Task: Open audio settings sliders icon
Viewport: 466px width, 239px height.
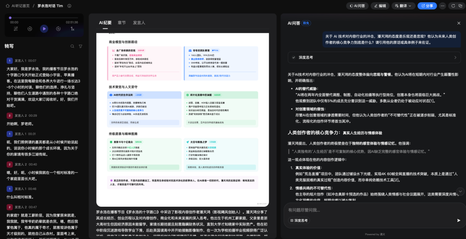Action: click(16, 29)
